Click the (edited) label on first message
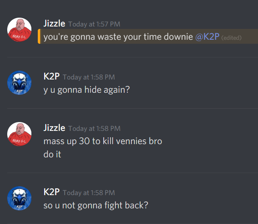The image size is (258, 224). tap(231, 38)
